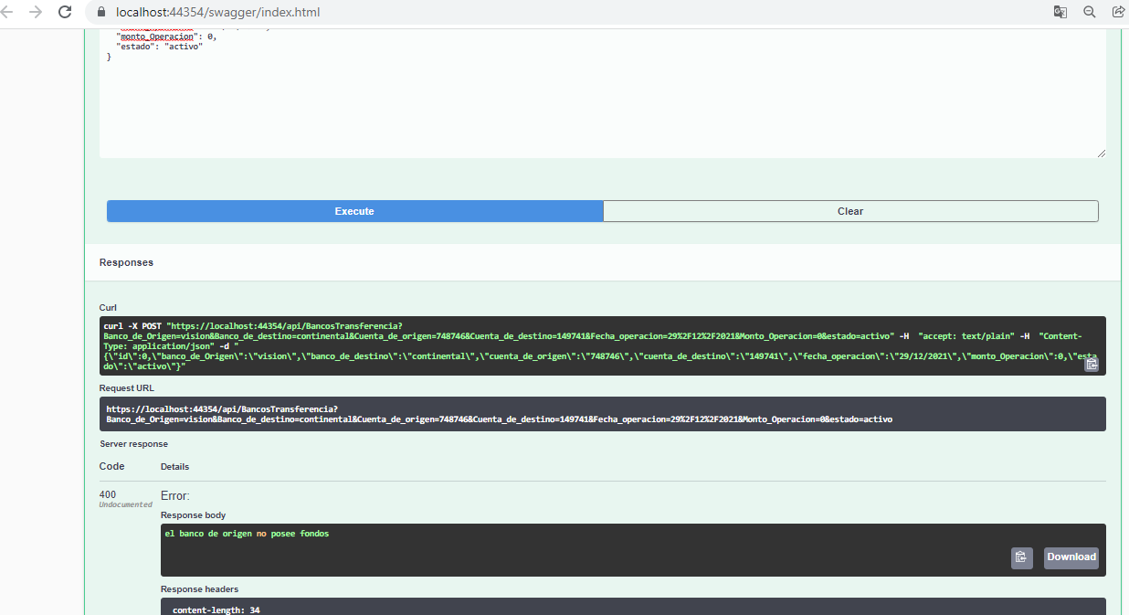The width and height of the screenshot is (1129, 615).
Task: Open the translate page icon
Action: (1060, 12)
